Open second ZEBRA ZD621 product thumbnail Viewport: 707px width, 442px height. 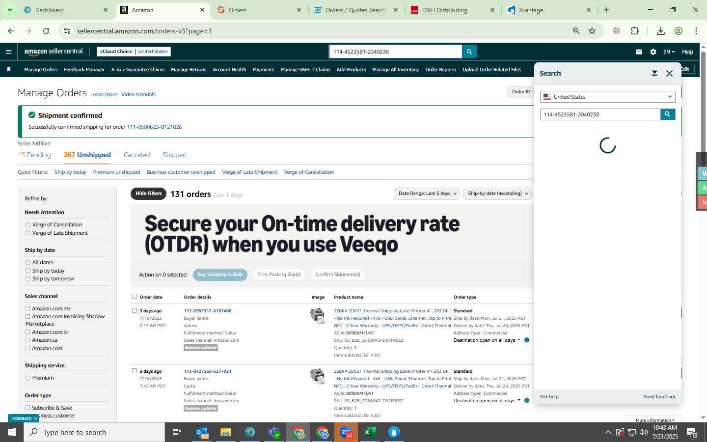318,376
